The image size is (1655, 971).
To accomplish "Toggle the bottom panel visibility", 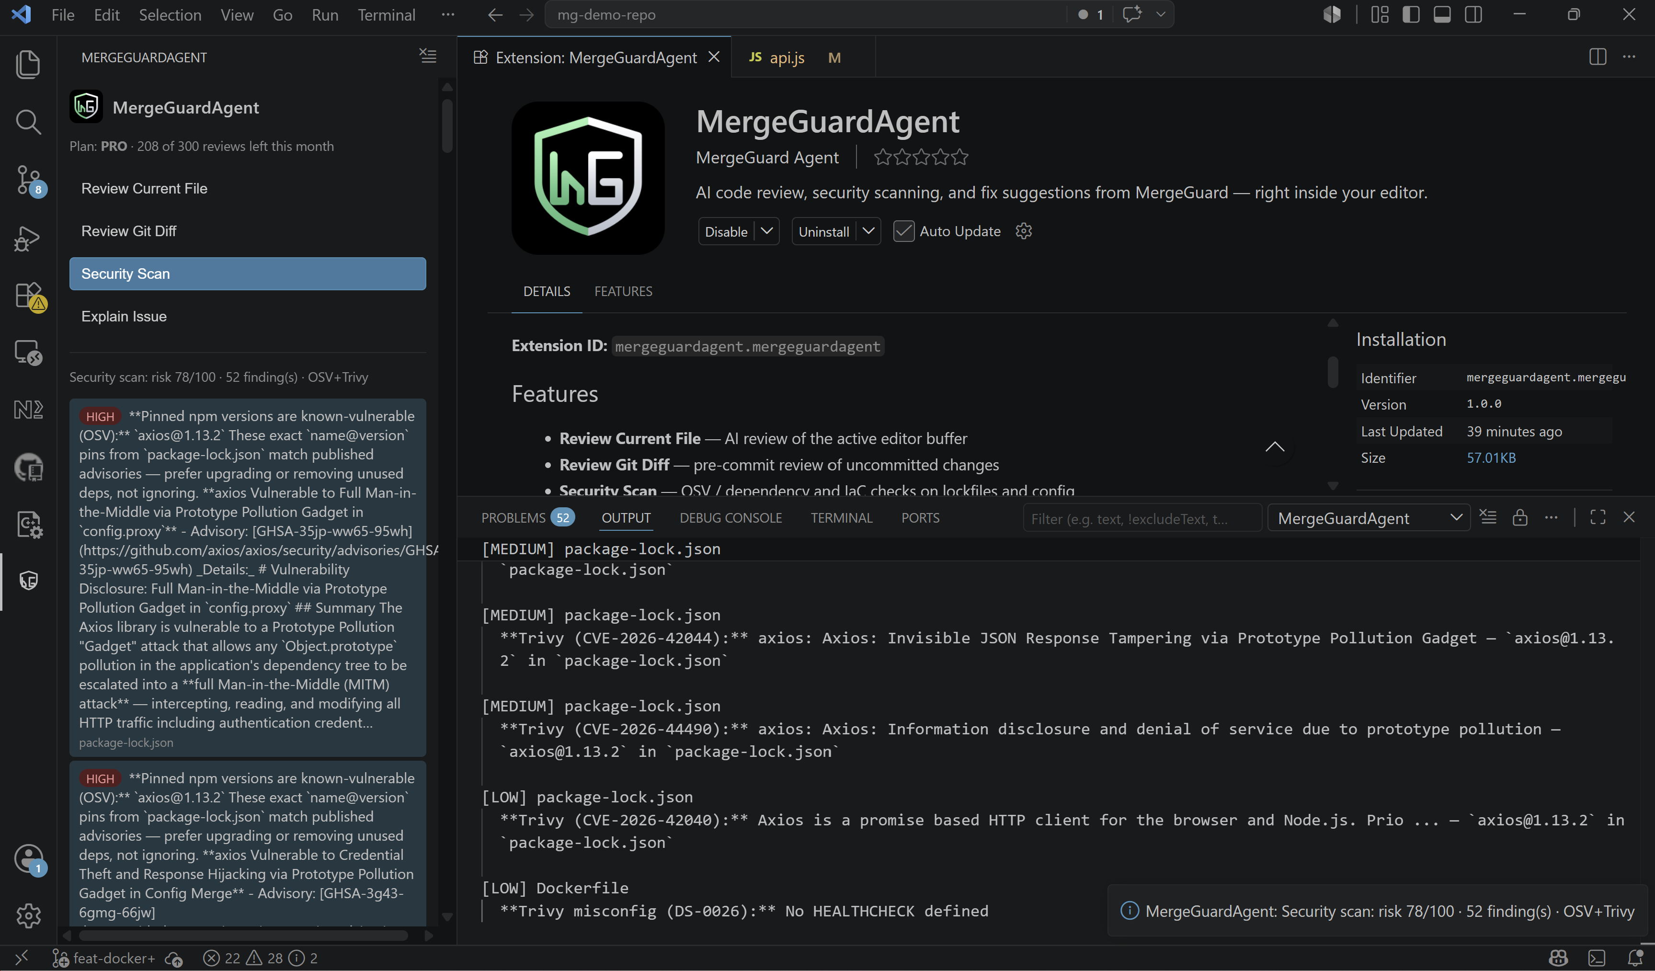I will [1442, 14].
